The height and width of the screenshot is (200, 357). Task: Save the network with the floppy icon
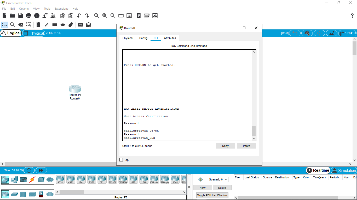(21, 16)
